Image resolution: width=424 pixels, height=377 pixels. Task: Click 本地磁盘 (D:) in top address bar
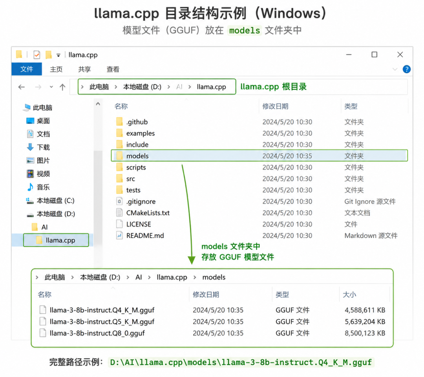click(x=142, y=87)
